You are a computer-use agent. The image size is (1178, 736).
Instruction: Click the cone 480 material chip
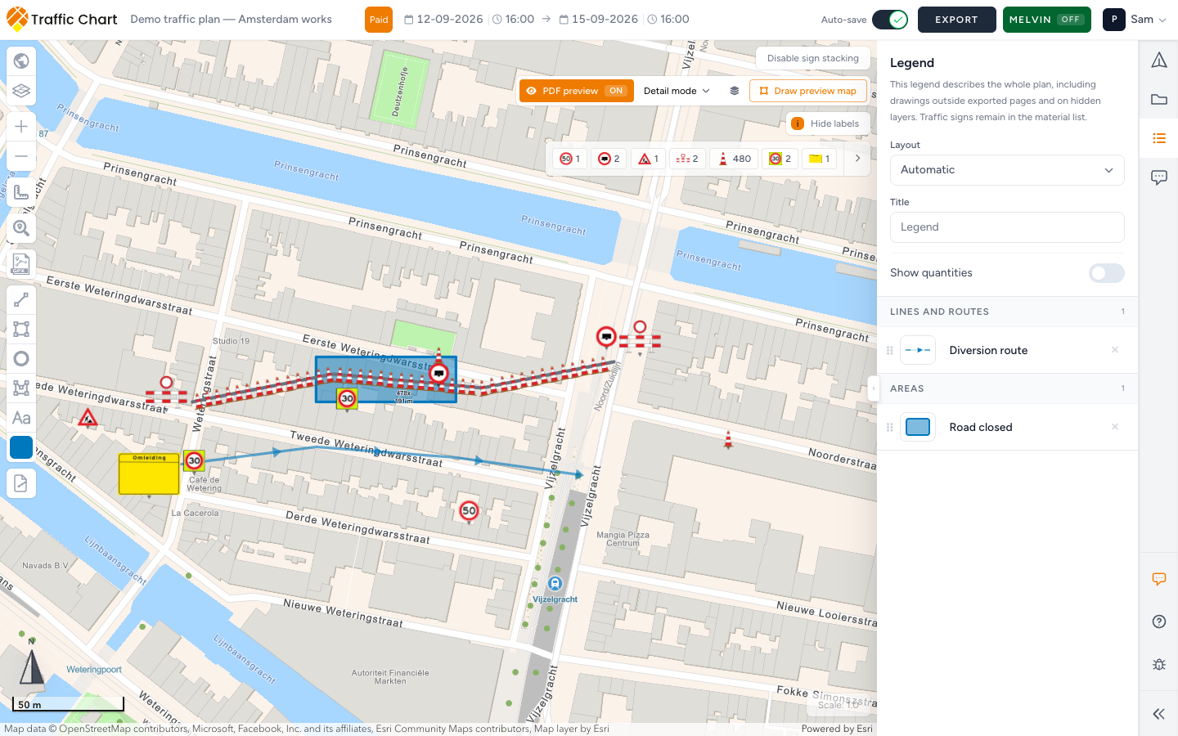(734, 159)
